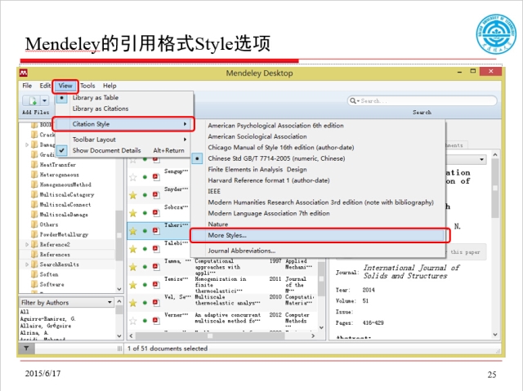Viewport: 523px width, 391px height.
Task: Select All in the authors filter
Action: click(x=25, y=312)
